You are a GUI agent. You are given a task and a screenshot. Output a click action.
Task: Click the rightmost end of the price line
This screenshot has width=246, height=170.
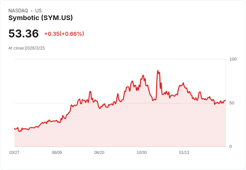(225, 100)
